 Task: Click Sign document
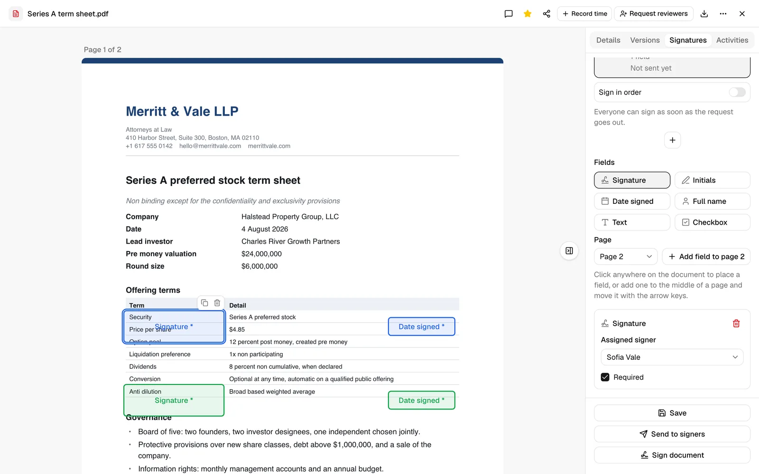[672, 455]
